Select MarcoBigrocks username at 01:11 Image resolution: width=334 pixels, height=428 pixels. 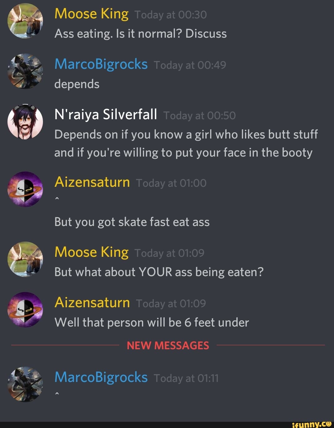tap(101, 377)
